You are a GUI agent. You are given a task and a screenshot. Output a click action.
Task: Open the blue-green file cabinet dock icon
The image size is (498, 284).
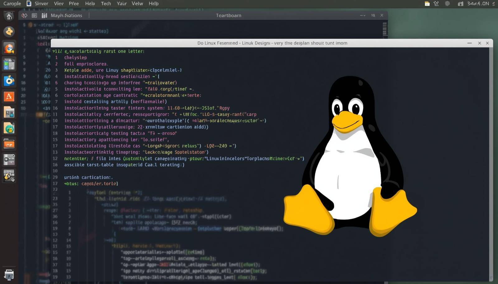[x=9, y=64]
